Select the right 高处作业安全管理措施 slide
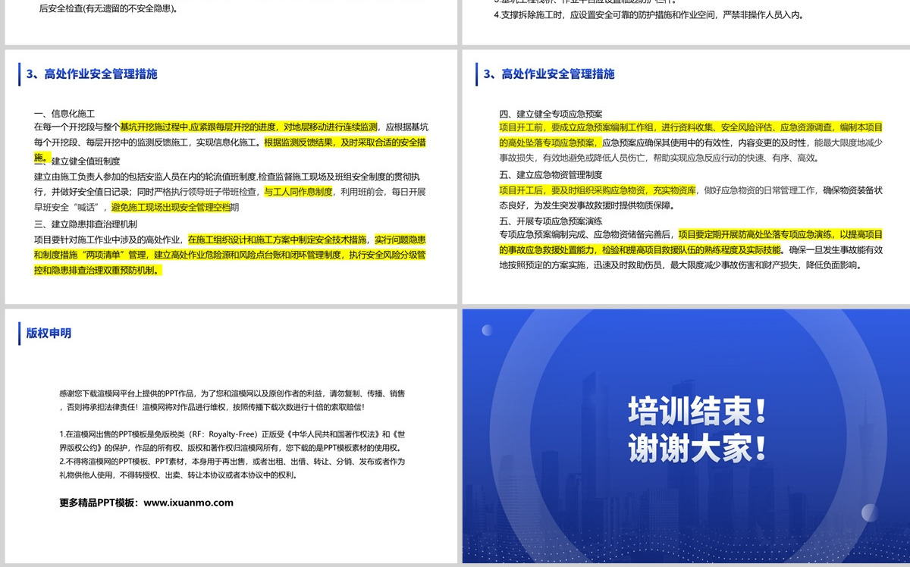 pyautogui.click(x=684, y=177)
